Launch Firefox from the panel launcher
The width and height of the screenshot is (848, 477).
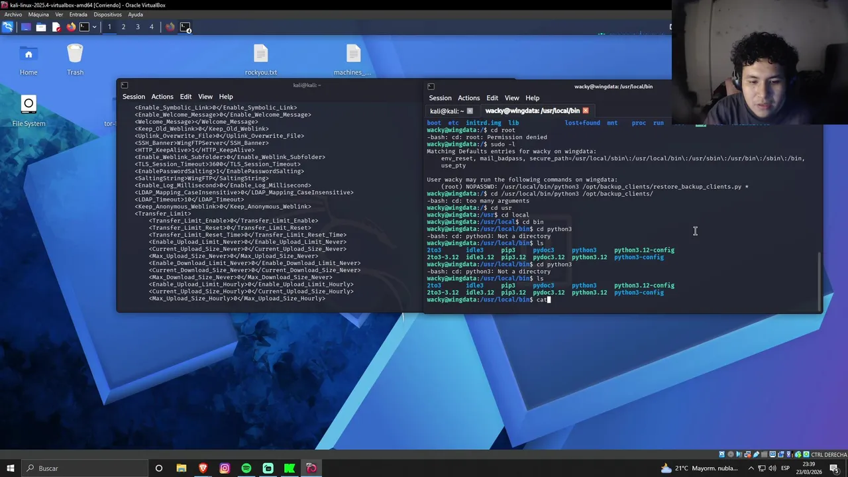tap(71, 27)
